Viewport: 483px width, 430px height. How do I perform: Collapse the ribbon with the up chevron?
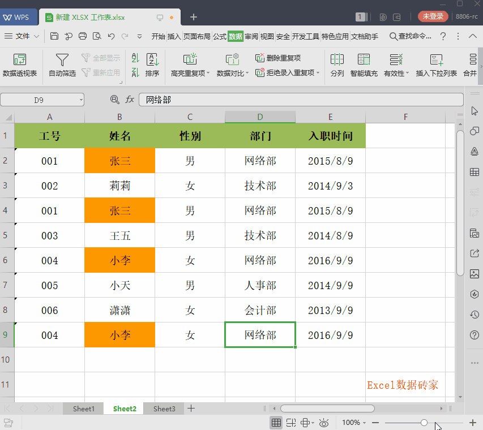(x=473, y=36)
